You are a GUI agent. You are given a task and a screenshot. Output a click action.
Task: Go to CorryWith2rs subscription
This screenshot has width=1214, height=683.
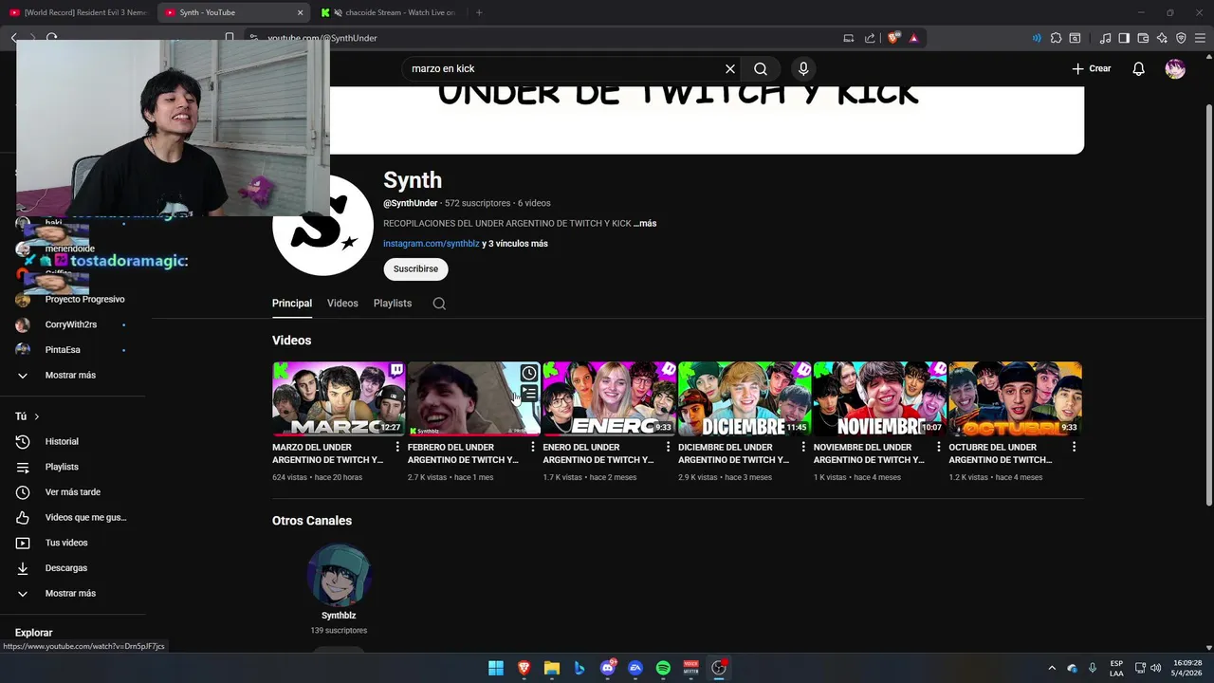[73, 324]
